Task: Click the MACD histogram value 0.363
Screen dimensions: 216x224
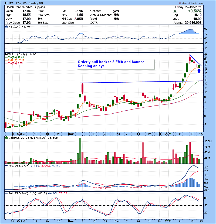Action: [x=56, y=166]
